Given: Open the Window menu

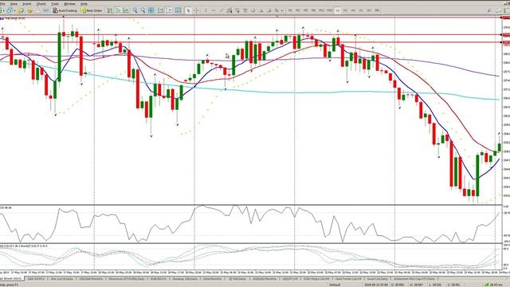Looking at the screenshot, I should pyautogui.click(x=69, y=4).
